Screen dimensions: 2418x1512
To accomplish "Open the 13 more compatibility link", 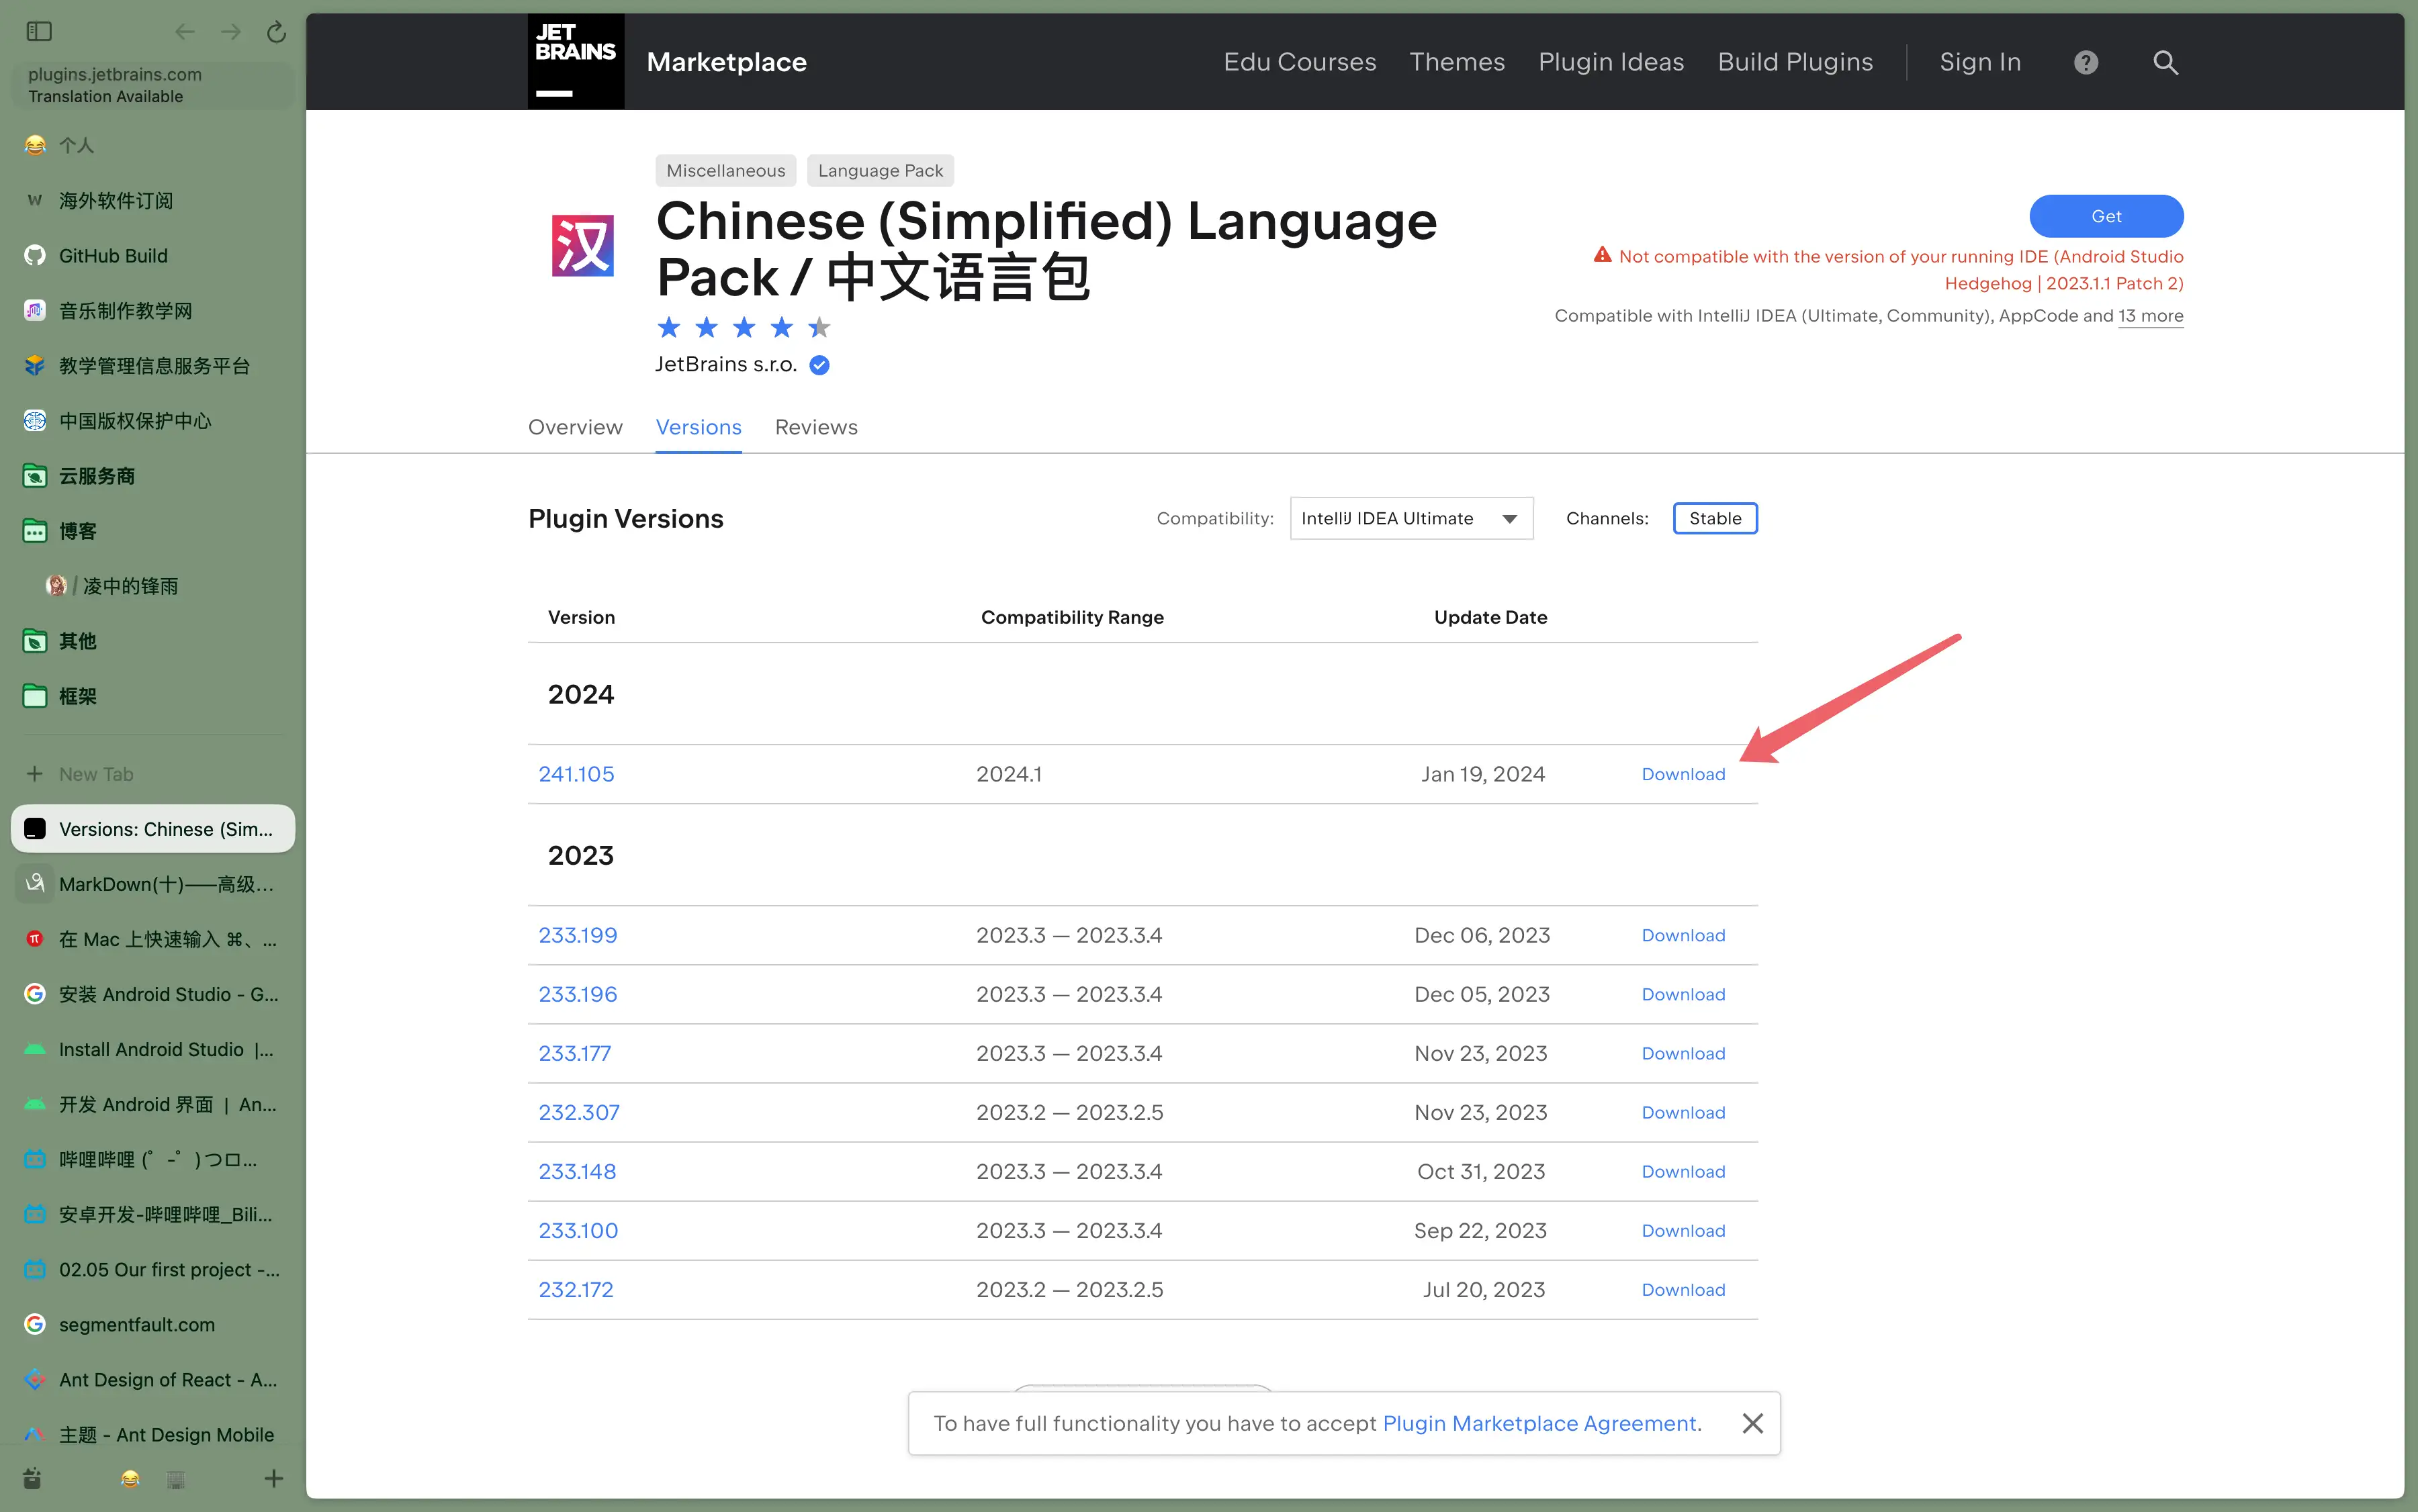I will tap(2150, 316).
